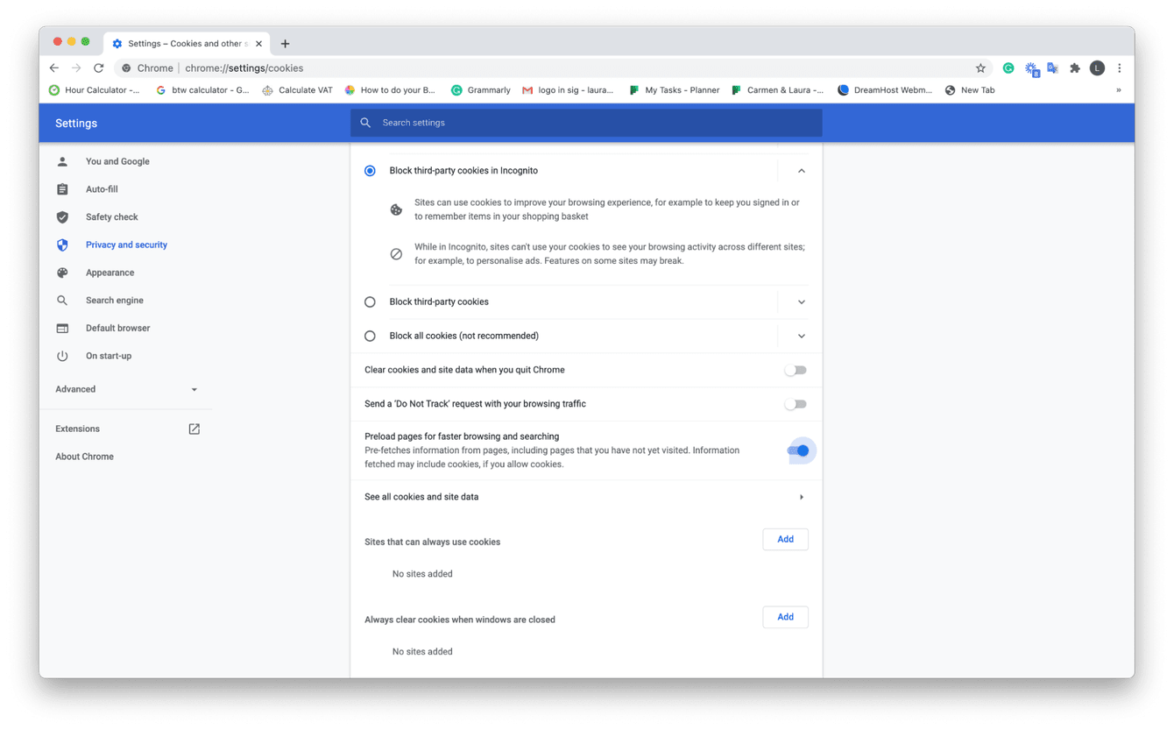Enable Clear cookies when you quit Chrome

796,370
